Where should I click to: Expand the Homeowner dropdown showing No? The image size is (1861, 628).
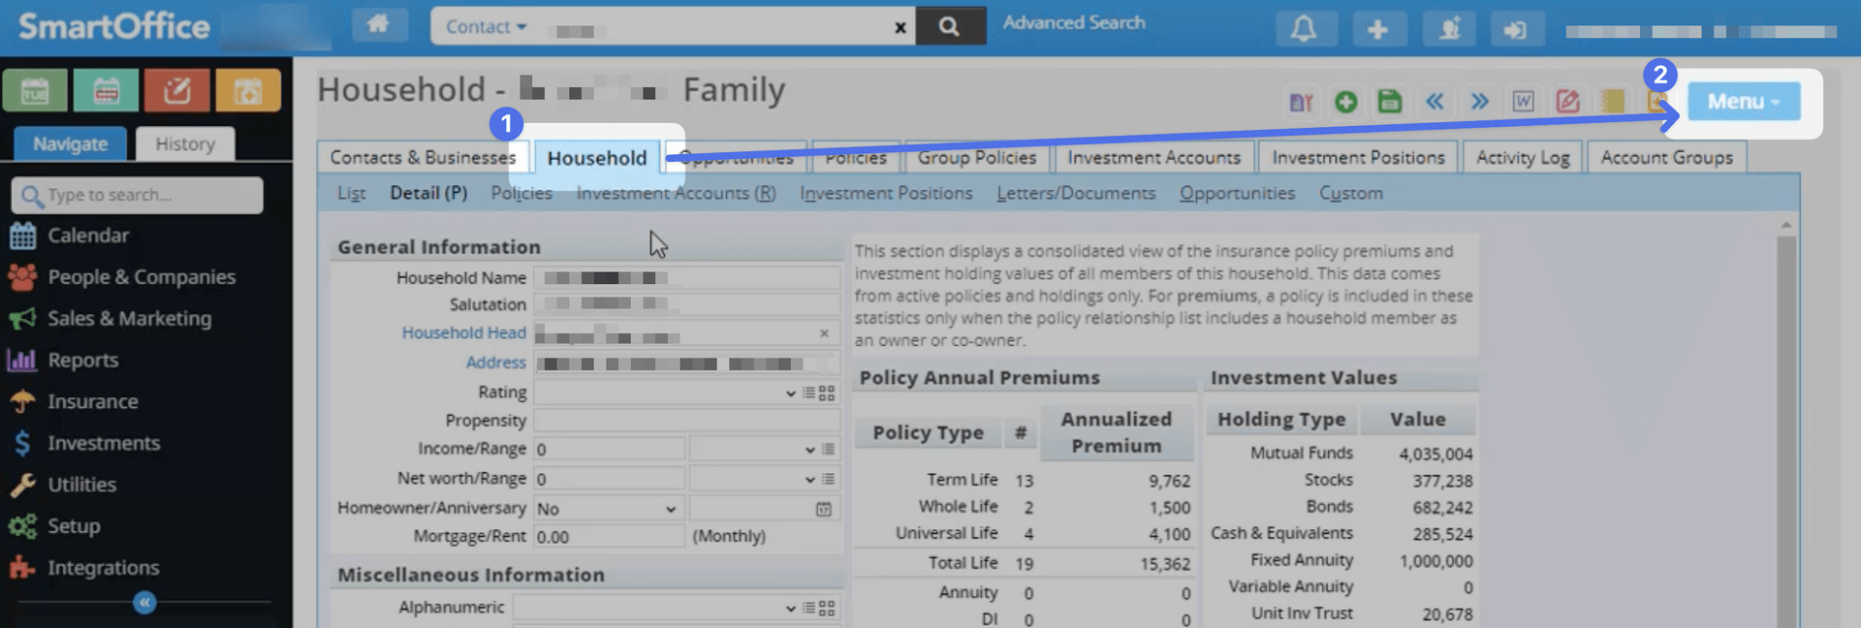[x=607, y=509]
